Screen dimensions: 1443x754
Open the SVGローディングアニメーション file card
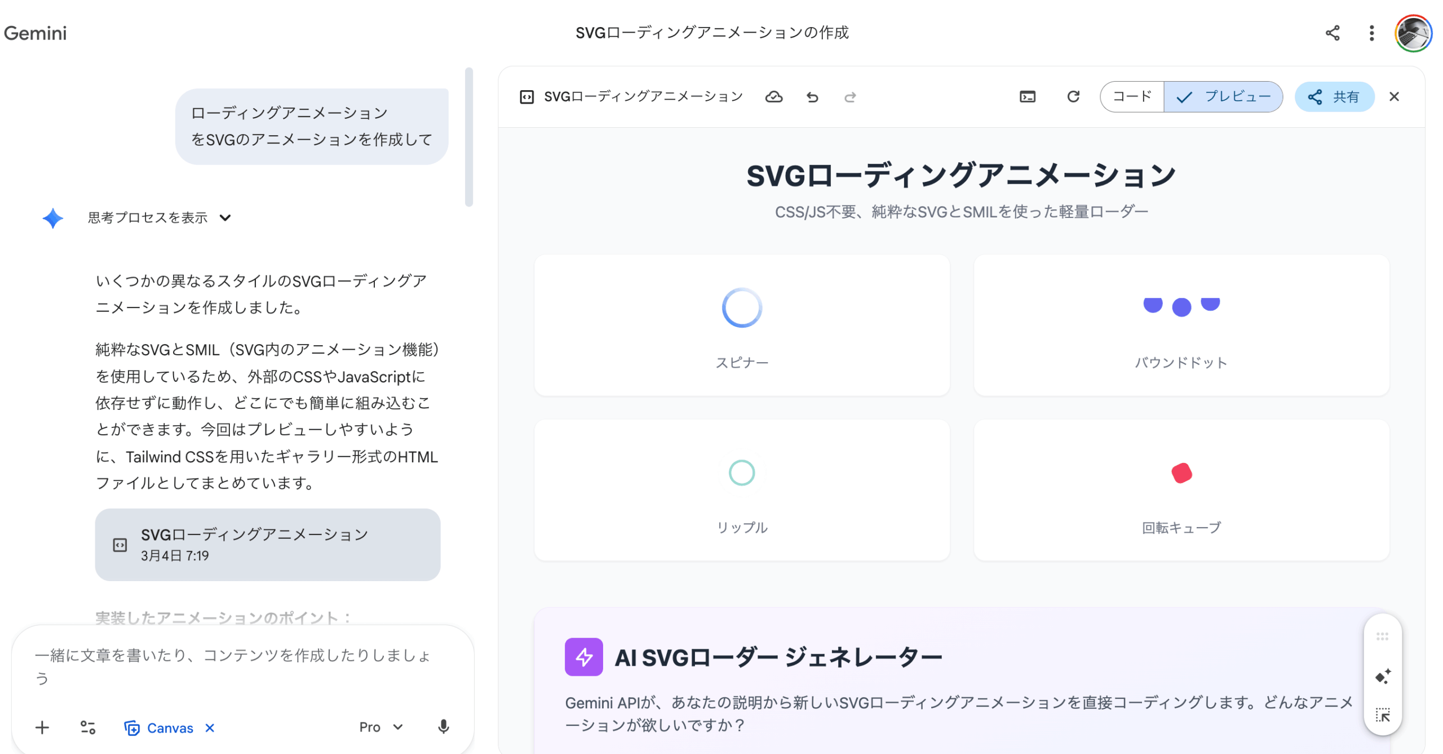(x=267, y=544)
